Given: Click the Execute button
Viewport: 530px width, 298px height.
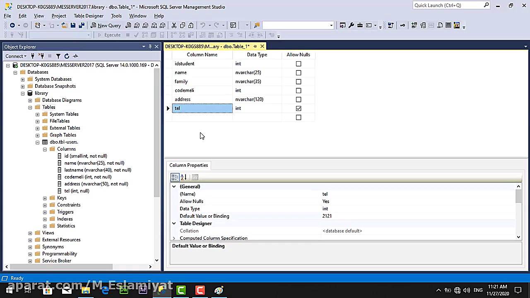Looking at the screenshot, I should [112, 35].
